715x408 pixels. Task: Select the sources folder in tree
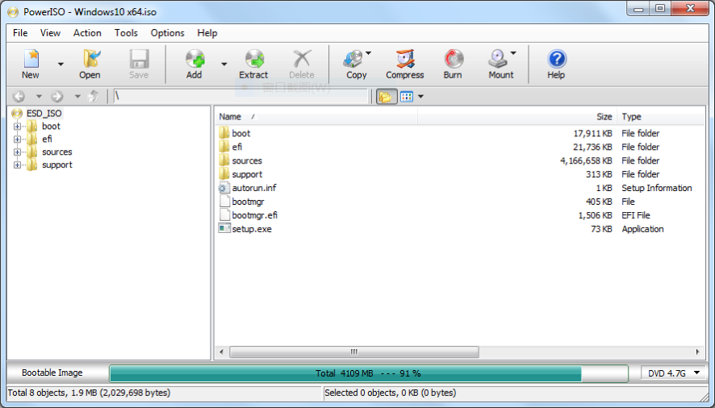57,152
